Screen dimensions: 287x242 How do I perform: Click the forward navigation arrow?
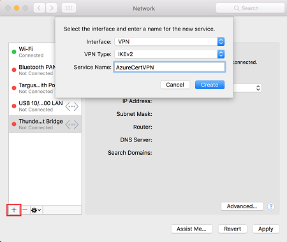tap(52, 8)
